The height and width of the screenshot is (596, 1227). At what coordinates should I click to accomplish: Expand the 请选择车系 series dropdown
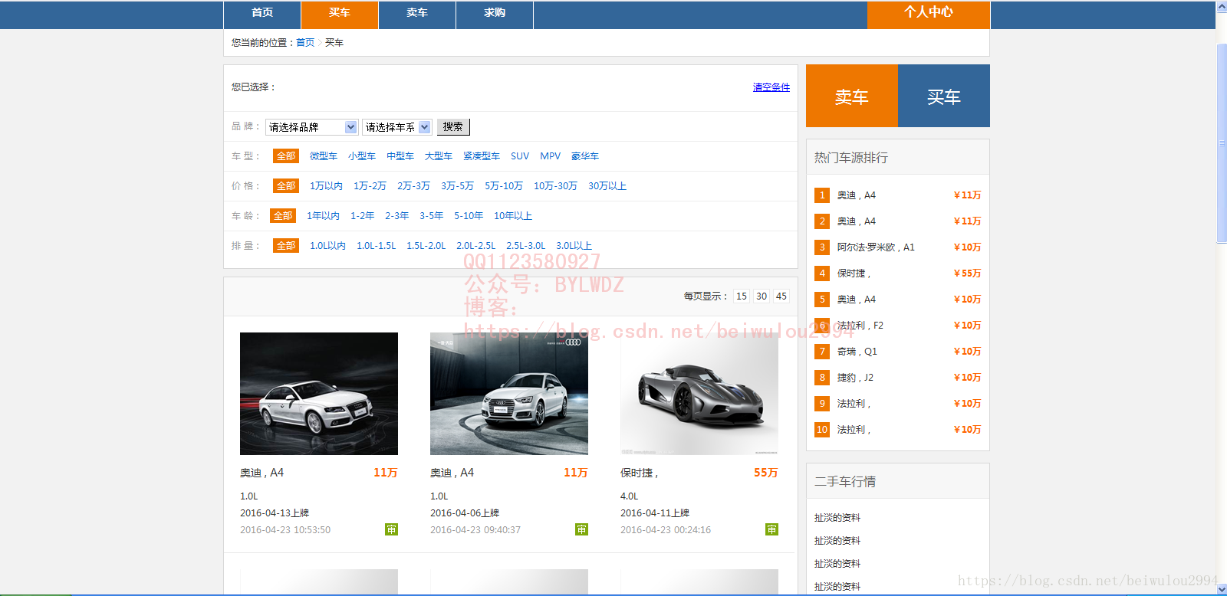point(397,127)
